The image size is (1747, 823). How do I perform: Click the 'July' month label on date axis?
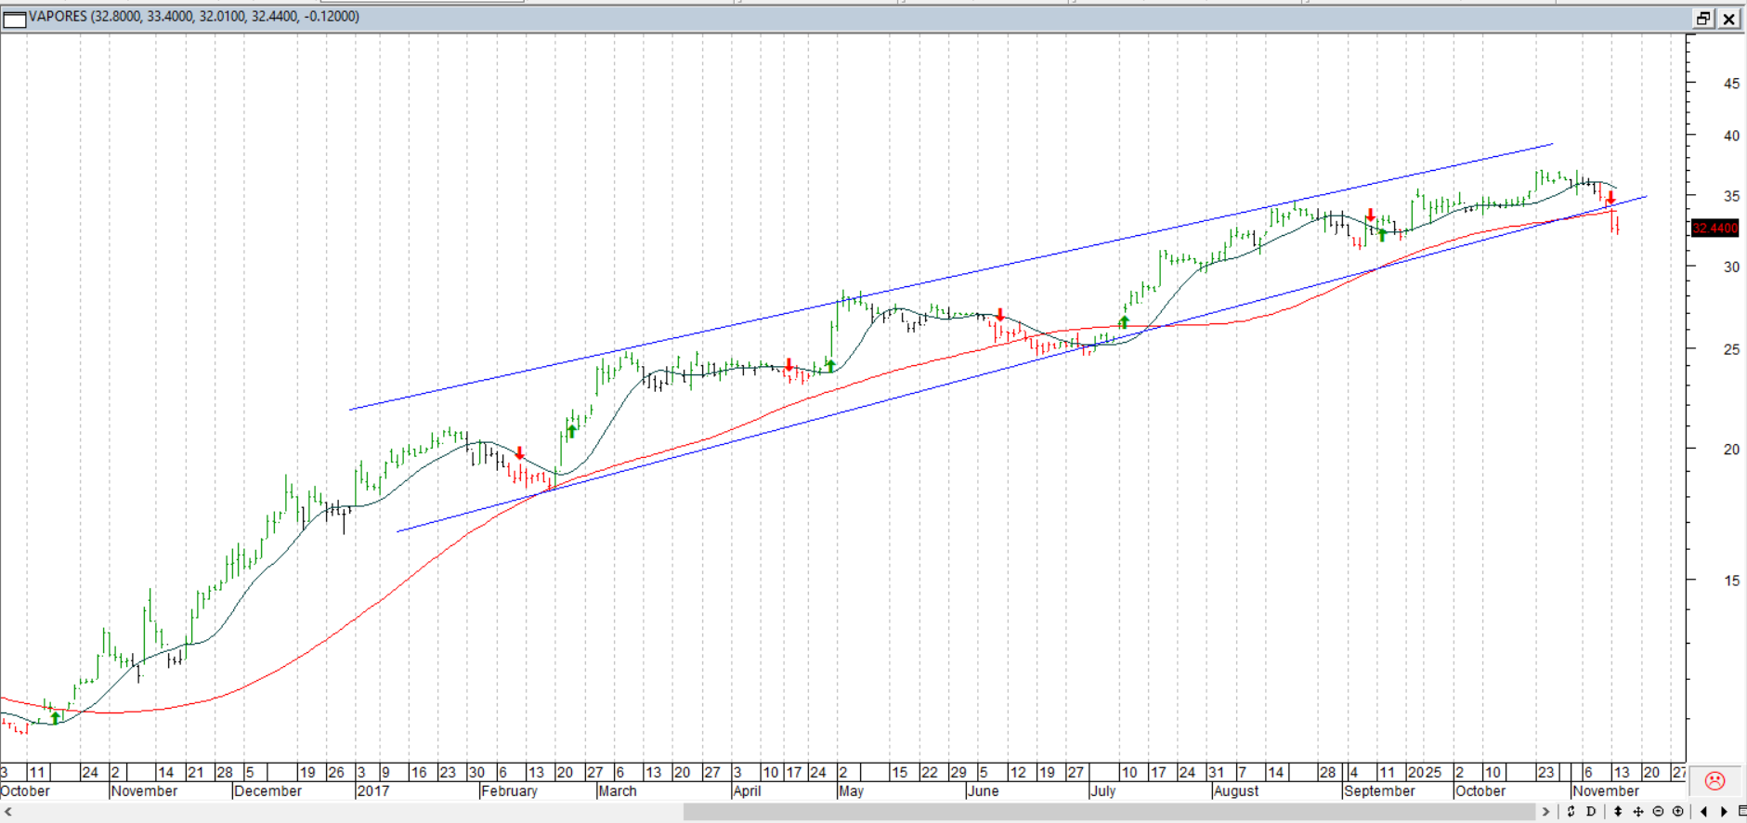coord(1102,791)
